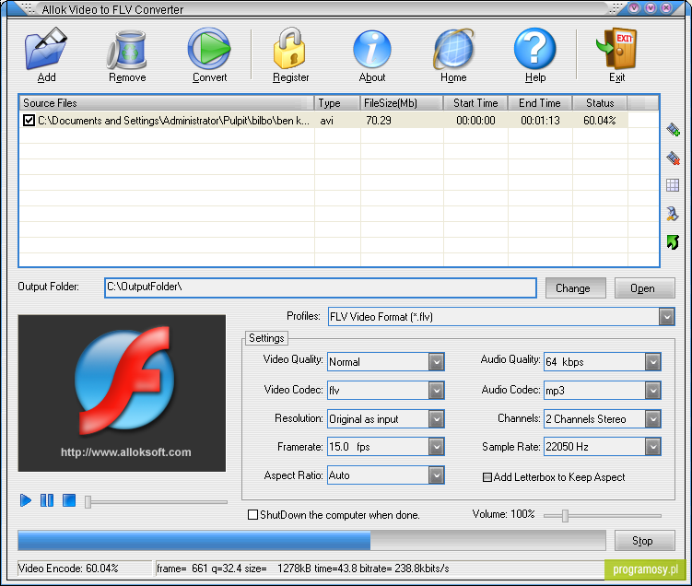Click the 60.04% status cell
This screenshot has height=586, width=692.
click(x=599, y=121)
